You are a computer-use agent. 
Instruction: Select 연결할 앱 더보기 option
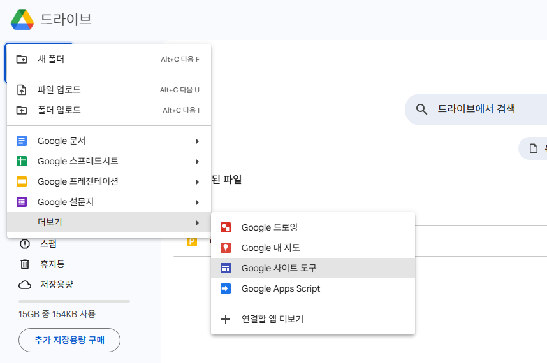[313, 319]
